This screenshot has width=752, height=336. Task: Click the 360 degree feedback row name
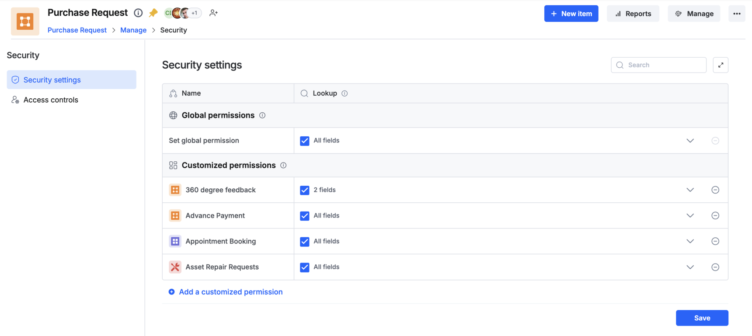pyautogui.click(x=220, y=190)
